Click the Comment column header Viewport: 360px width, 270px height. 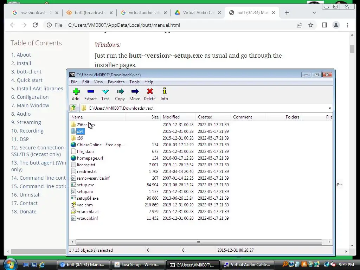point(248,117)
